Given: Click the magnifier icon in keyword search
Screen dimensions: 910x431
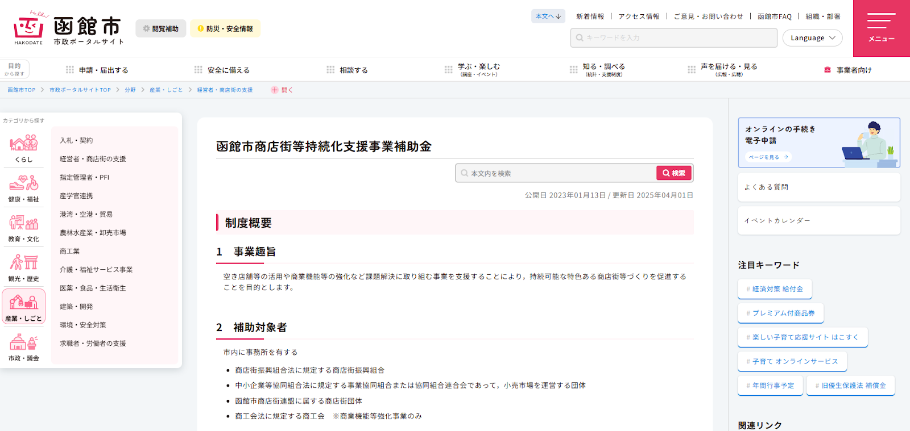Looking at the screenshot, I should click(580, 38).
